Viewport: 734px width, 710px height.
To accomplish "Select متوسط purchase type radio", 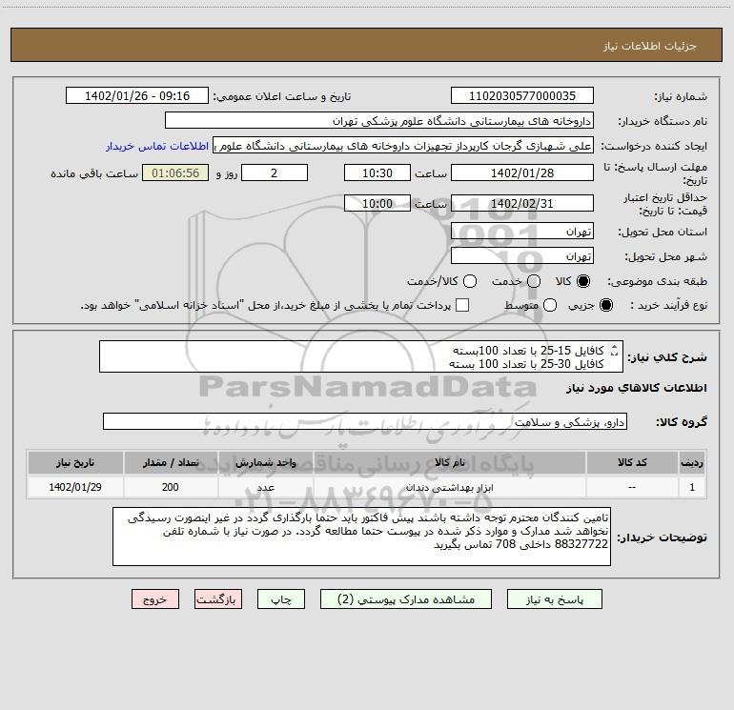I will tap(550, 305).
